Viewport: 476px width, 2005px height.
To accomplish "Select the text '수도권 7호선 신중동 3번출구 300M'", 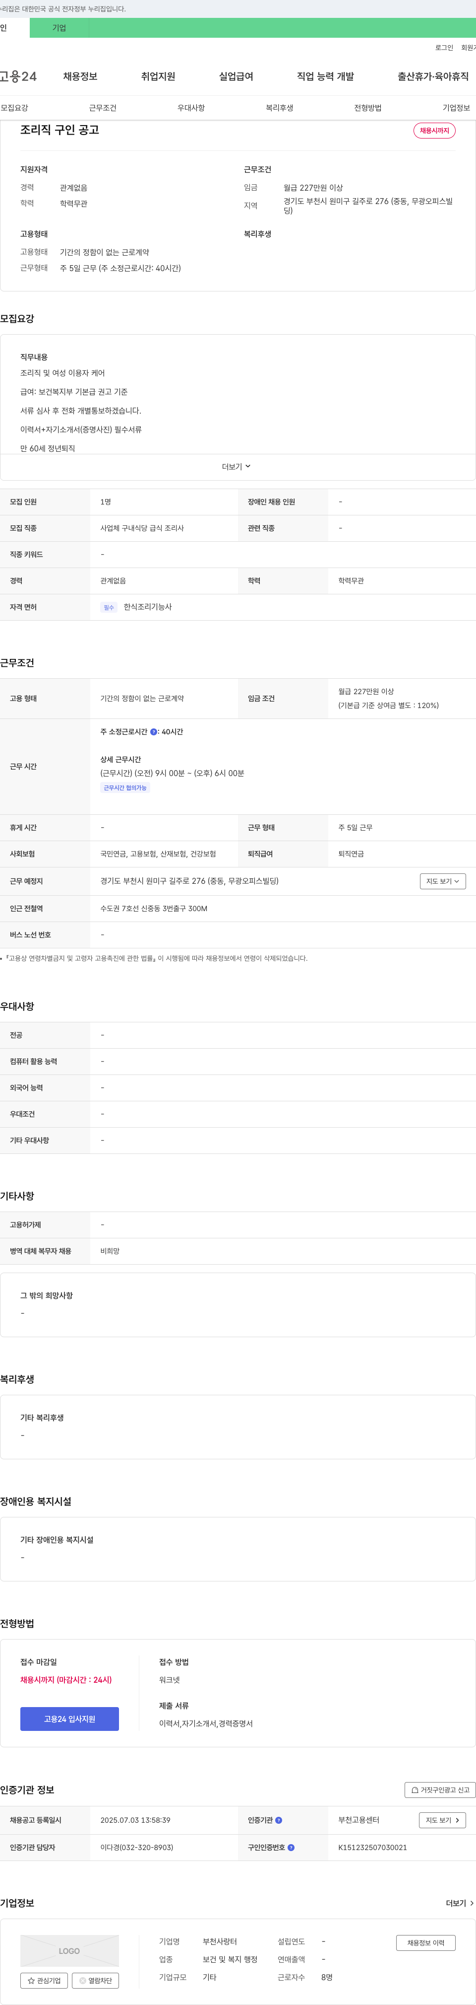I will click(x=154, y=908).
